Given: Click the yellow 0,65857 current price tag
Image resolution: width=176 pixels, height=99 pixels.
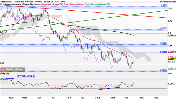Looking at the screenshot, I should [x=172, y=59].
